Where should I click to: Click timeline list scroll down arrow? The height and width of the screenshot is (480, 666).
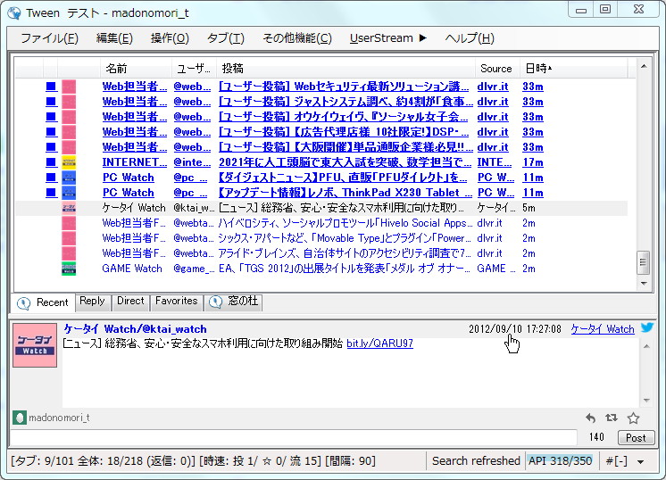644,283
